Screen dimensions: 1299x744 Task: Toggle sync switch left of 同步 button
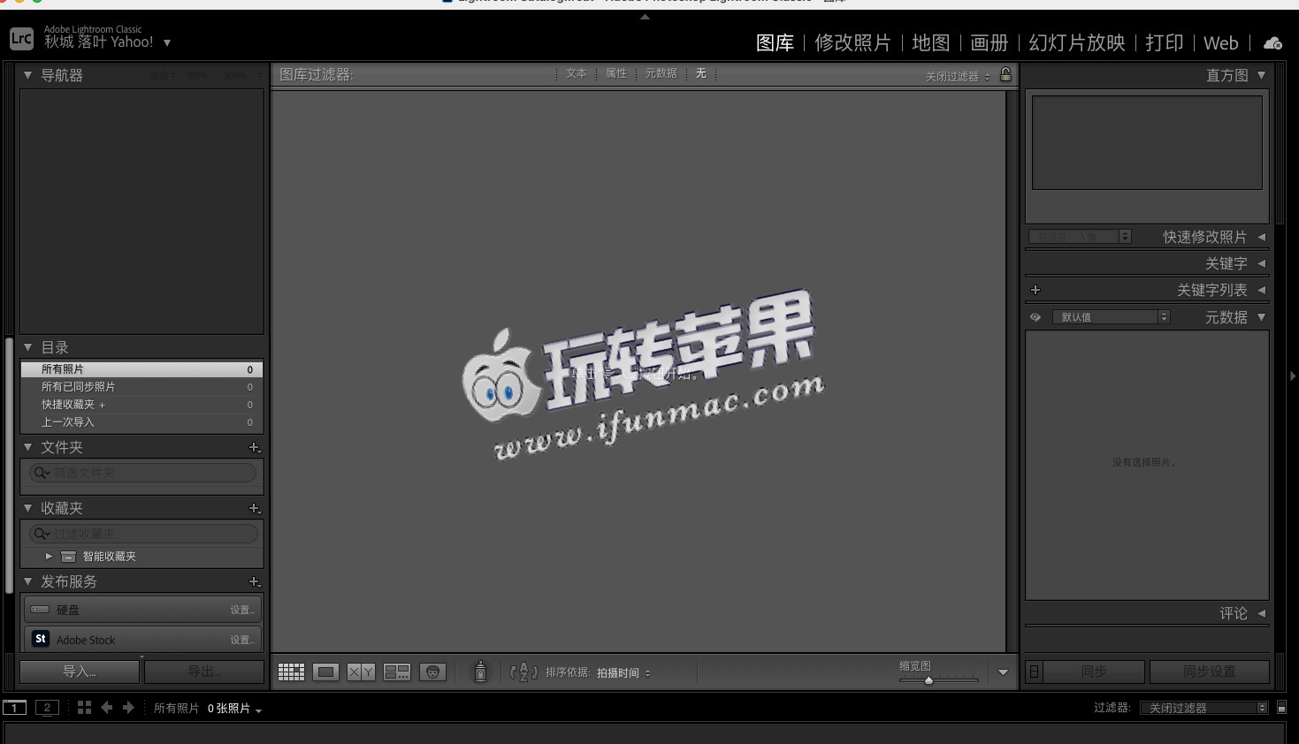(1034, 672)
